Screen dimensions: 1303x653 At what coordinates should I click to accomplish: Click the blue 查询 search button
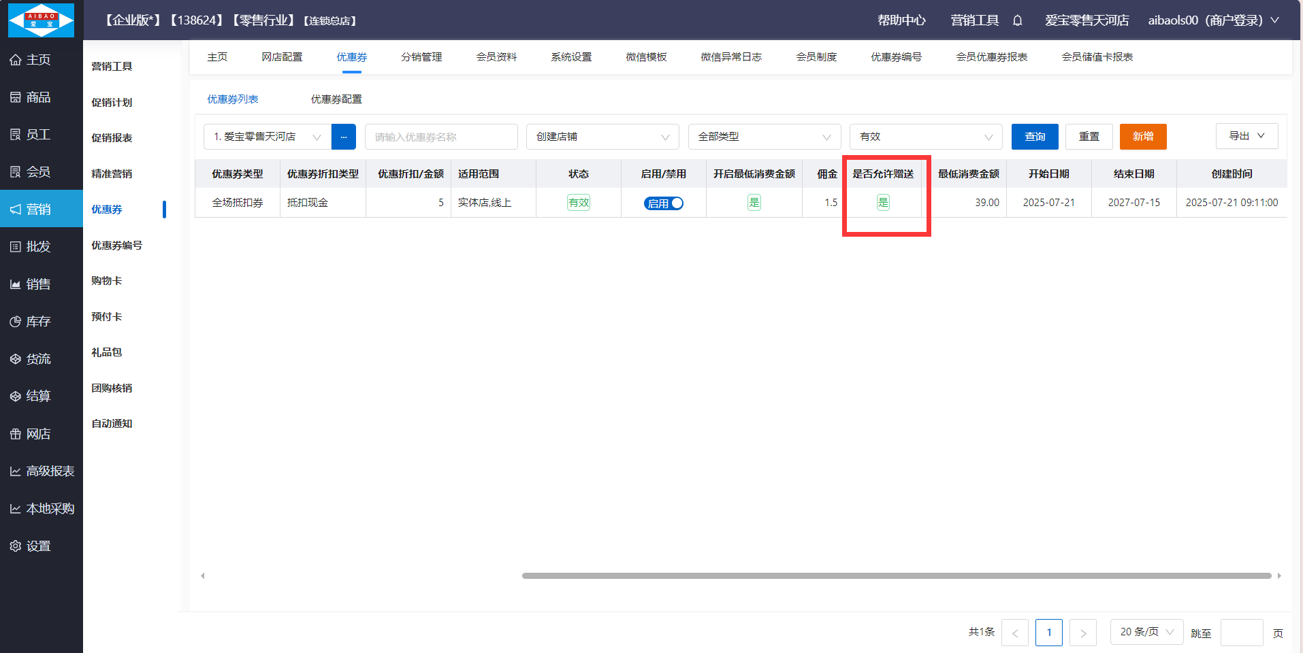(x=1034, y=137)
